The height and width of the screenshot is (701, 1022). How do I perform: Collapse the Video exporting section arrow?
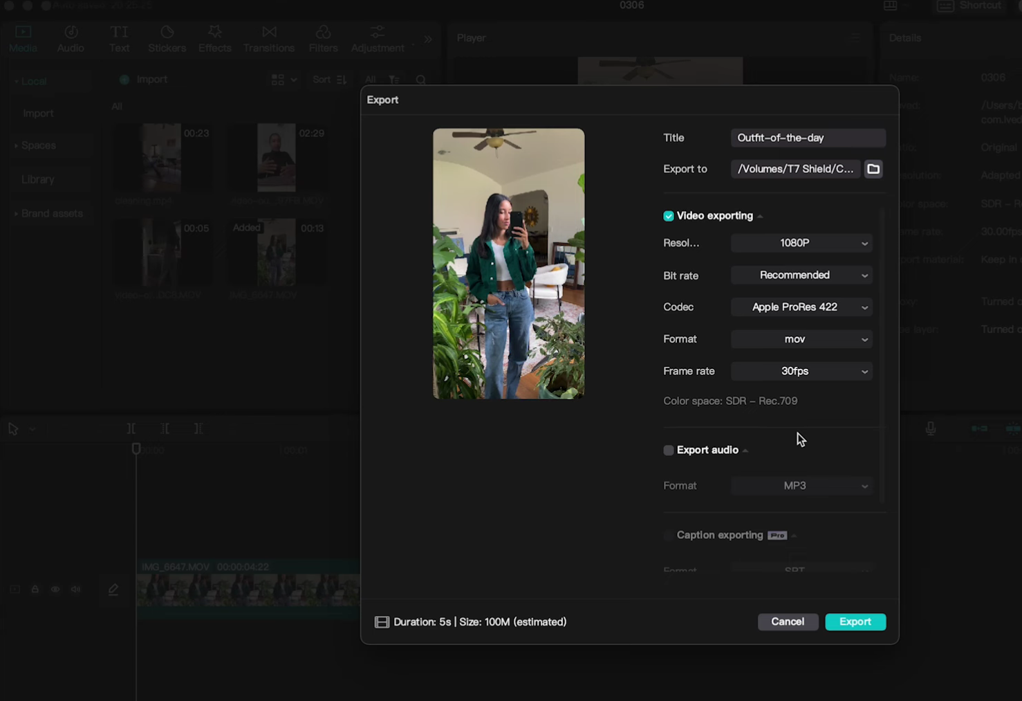click(x=760, y=217)
